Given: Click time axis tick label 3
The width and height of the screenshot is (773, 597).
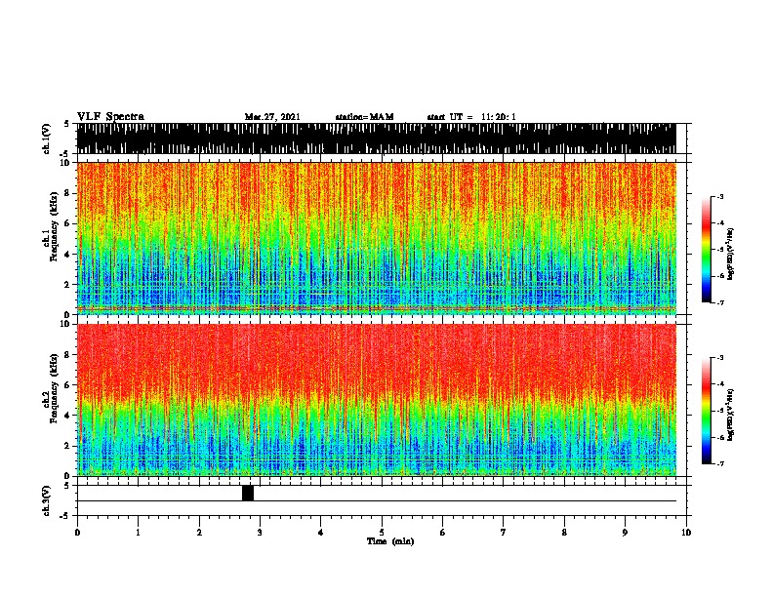Looking at the screenshot, I should pos(260,532).
